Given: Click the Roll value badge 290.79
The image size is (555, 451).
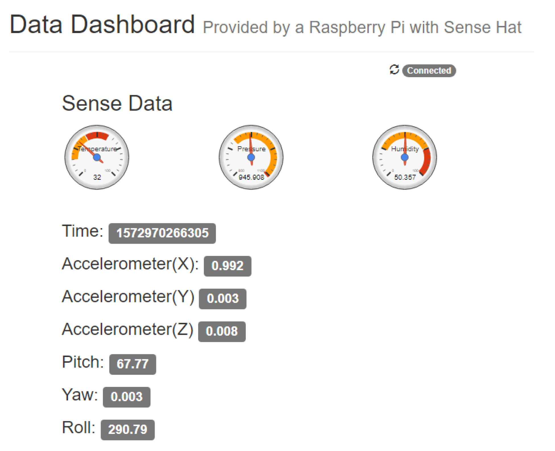Looking at the screenshot, I should (x=128, y=430).
